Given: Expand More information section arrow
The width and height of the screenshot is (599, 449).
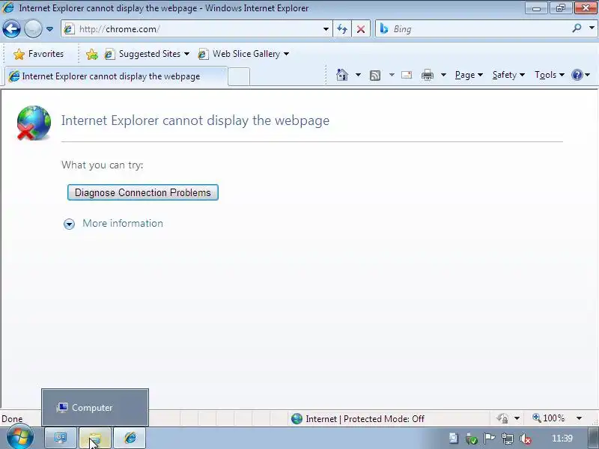Looking at the screenshot, I should pyautogui.click(x=69, y=224).
